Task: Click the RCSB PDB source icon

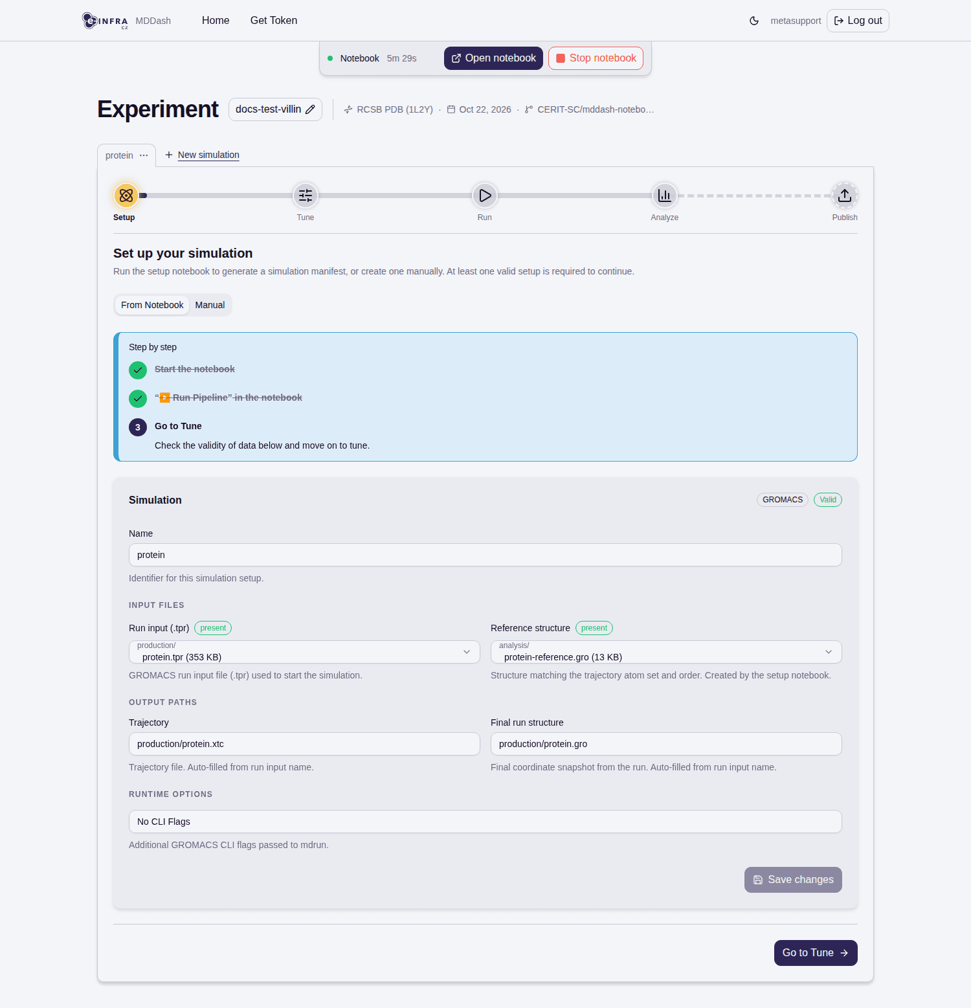Action: pos(348,109)
